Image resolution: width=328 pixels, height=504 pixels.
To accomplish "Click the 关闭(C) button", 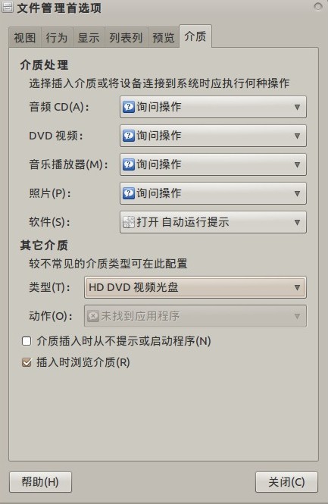I will (x=286, y=482).
